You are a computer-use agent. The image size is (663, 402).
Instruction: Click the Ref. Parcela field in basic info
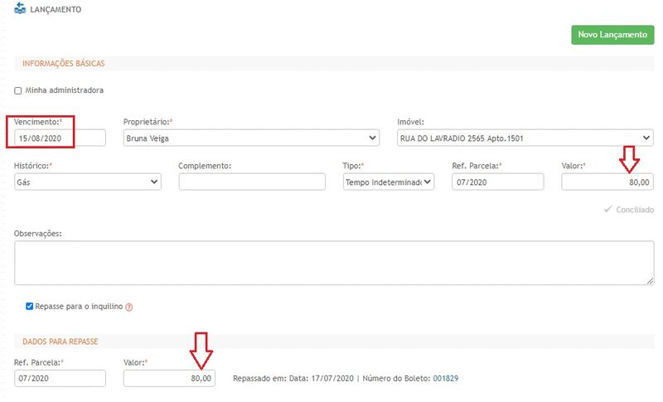[497, 182]
